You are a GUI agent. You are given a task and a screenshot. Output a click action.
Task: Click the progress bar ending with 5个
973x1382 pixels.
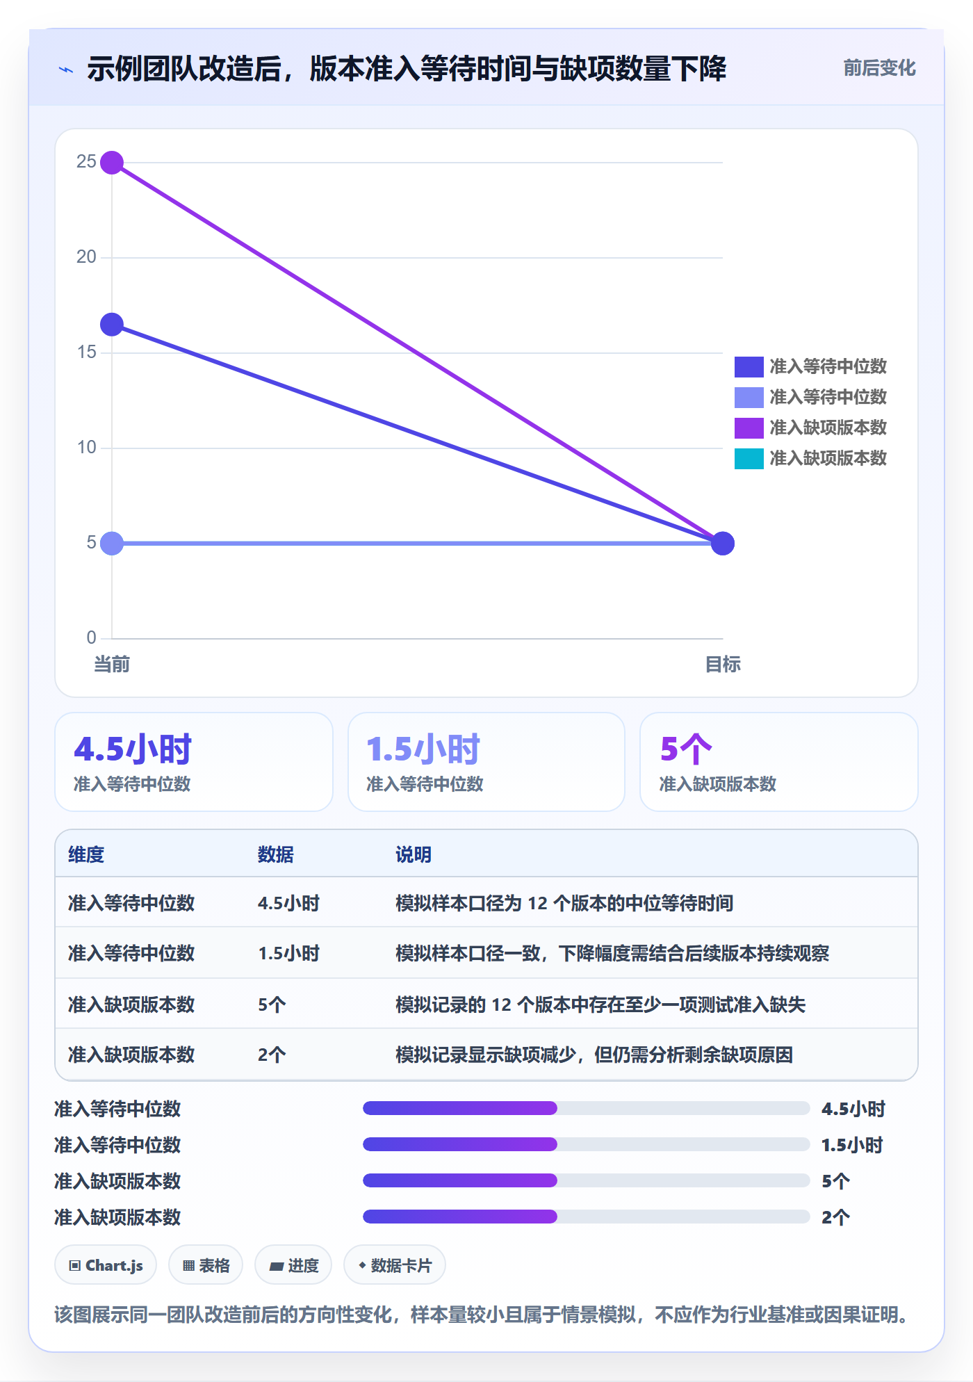coord(587,1180)
